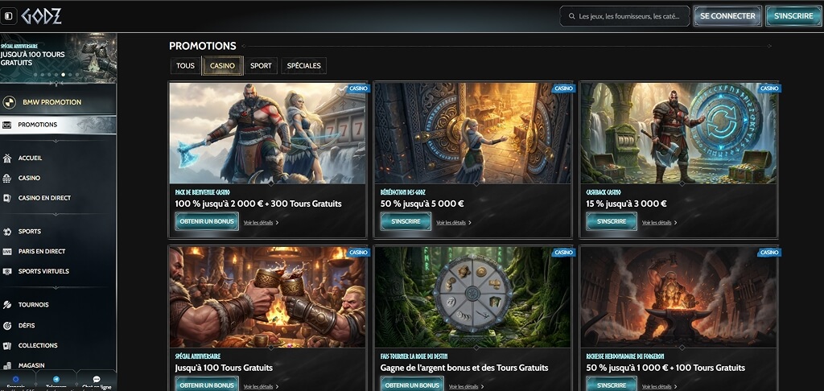Click S'INSCRIRE on the Cashback Casino card

[x=612, y=221]
